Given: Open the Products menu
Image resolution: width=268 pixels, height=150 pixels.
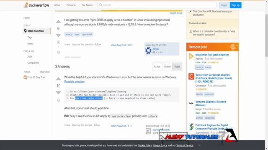Looking at the screenshot, I should 71,5.
